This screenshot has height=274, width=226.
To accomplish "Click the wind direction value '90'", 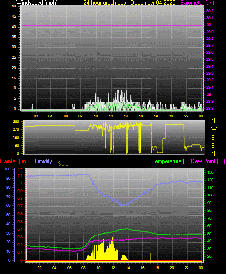I will tap(17, 145).
